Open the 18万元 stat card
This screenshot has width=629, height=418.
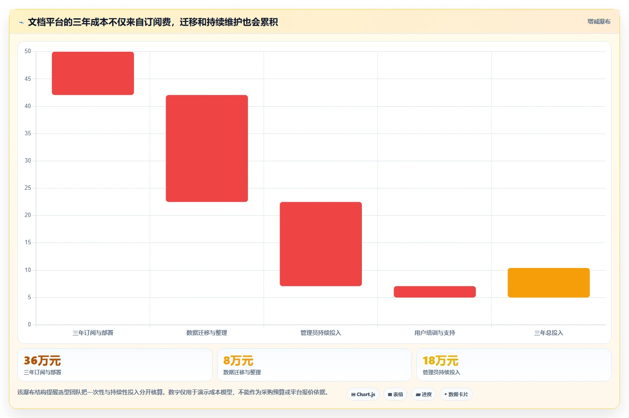click(514, 365)
